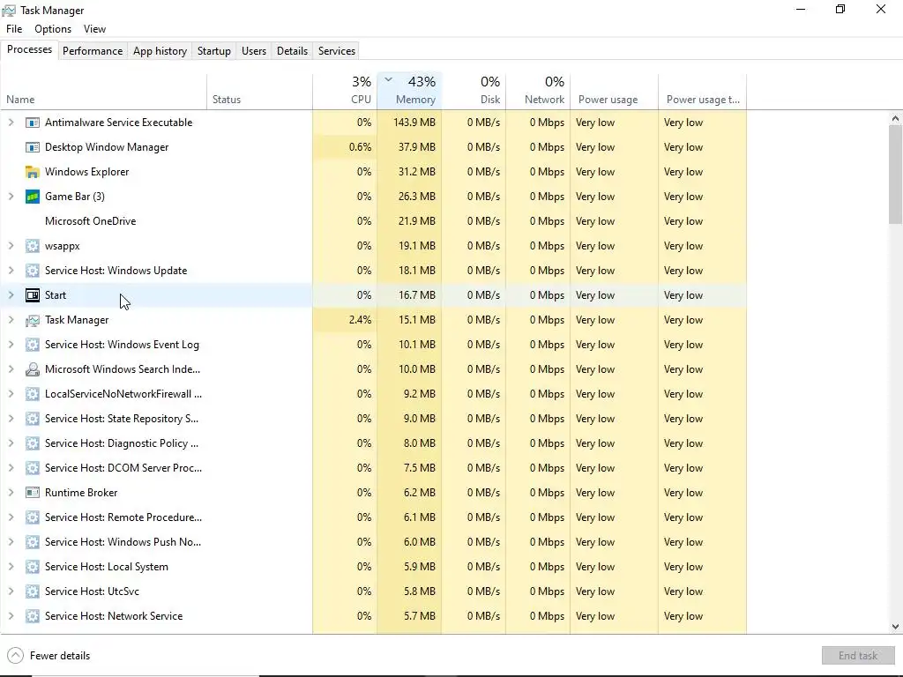Click the LocalServiceNoNetworkFirewall gear icon
The image size is (903, 677).
tap(33, 394)
